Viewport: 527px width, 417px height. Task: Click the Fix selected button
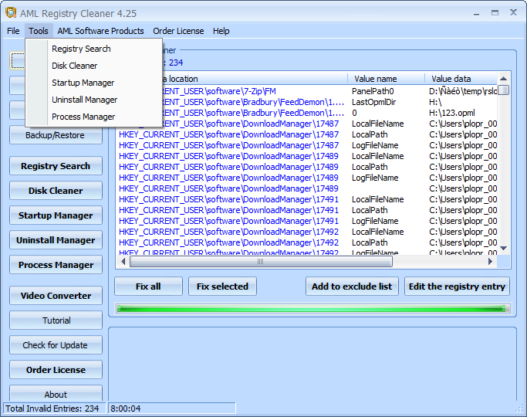222,286
